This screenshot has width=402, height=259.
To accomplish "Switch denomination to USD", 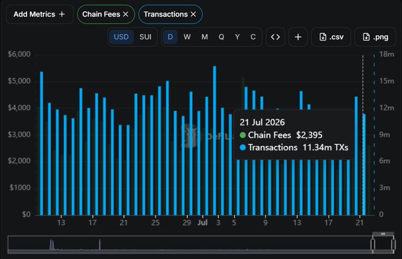I will coord(121,37).
